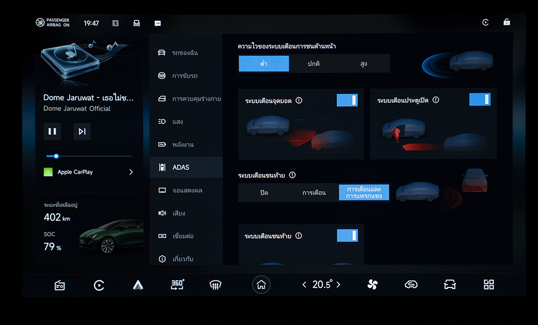This screenshot has height=325, width=538.
Task: Open the fan climate control
Action: 372,285
